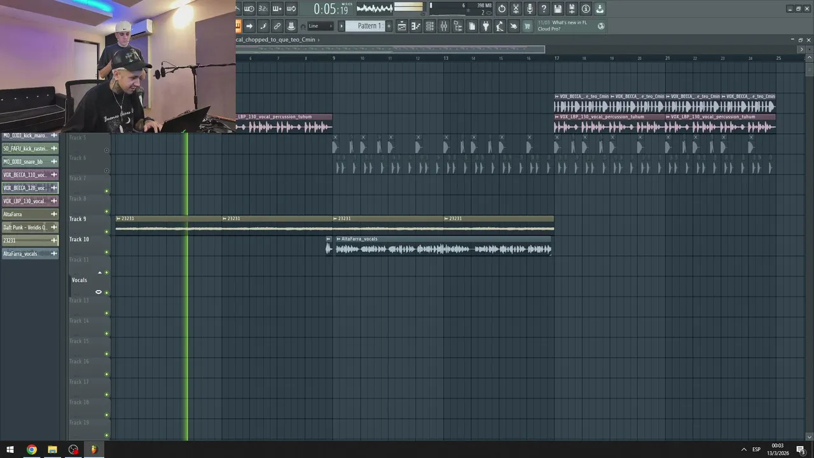
Task: Unmute Track 5 with its mute dot
Action: point(106,151)
